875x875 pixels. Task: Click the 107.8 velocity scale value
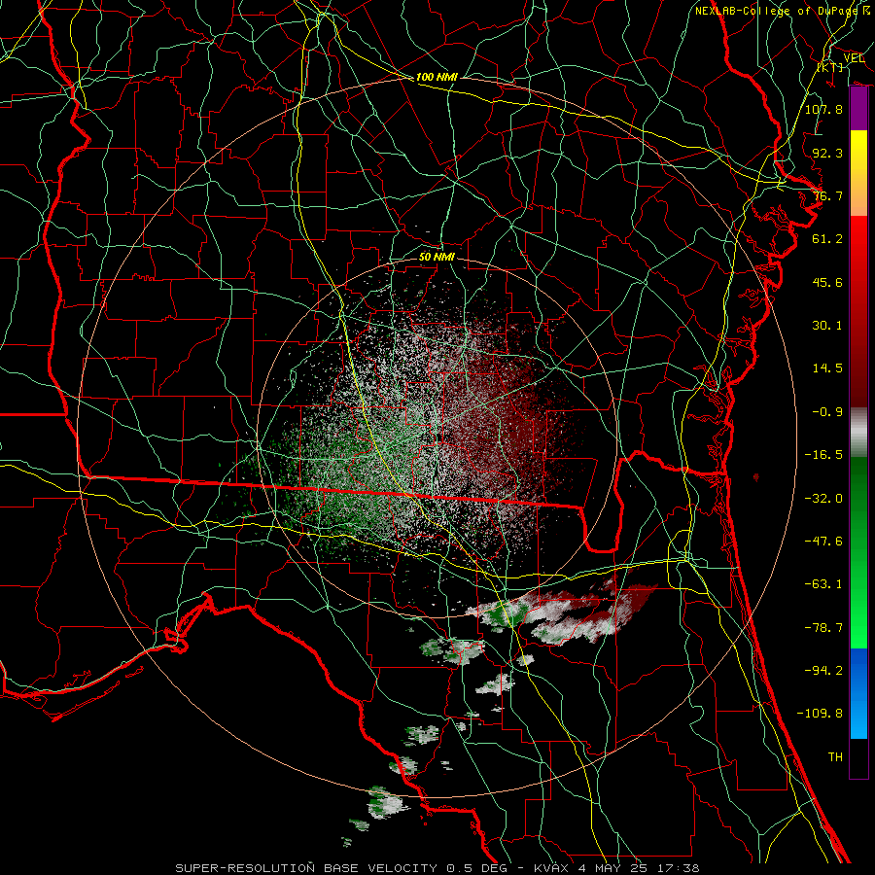823,109
